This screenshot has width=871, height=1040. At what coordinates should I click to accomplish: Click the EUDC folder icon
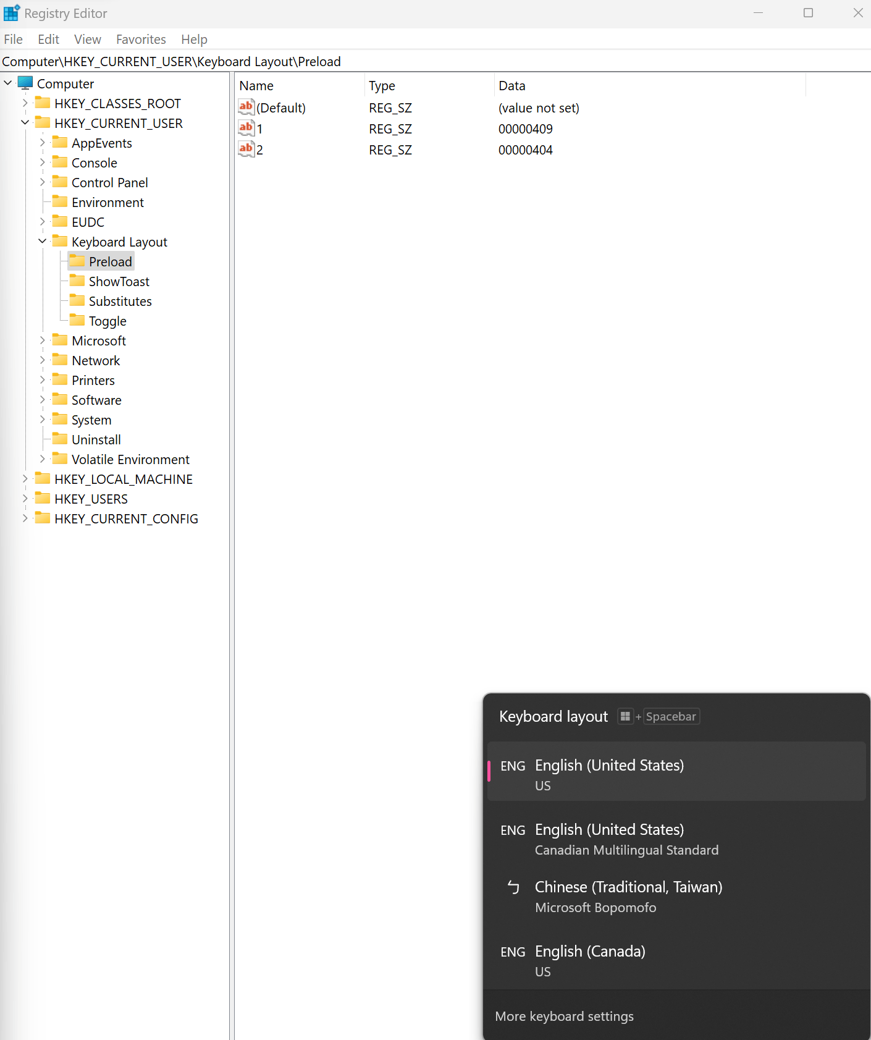pyautogui.click(x=60, y=221)
